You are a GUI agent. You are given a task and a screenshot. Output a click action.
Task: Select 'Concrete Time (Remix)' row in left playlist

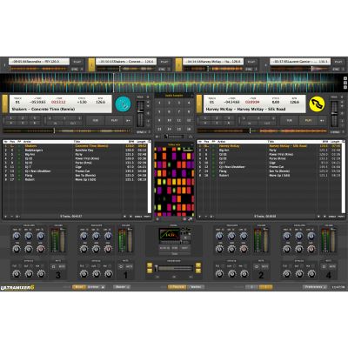pyautogui.click(x=76, y=146)
